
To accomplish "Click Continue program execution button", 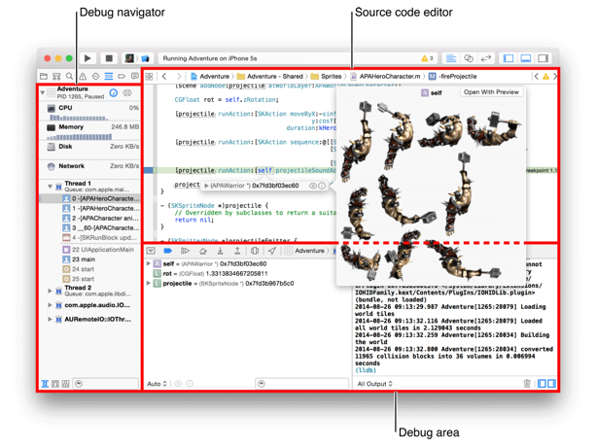I will click(x=185, y=251).
